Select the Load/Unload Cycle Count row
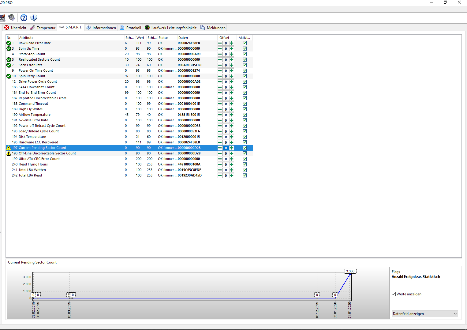Screen dimensions: 467x330 (x=129, y=131)
